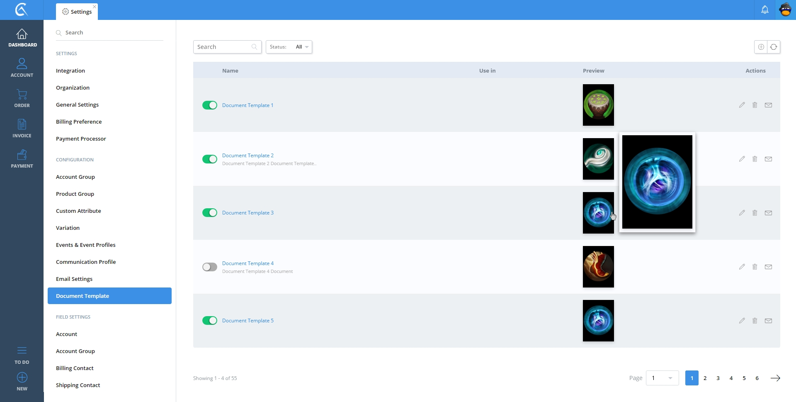
Task: Click the add template plus icon
Action: click(761, 47)
